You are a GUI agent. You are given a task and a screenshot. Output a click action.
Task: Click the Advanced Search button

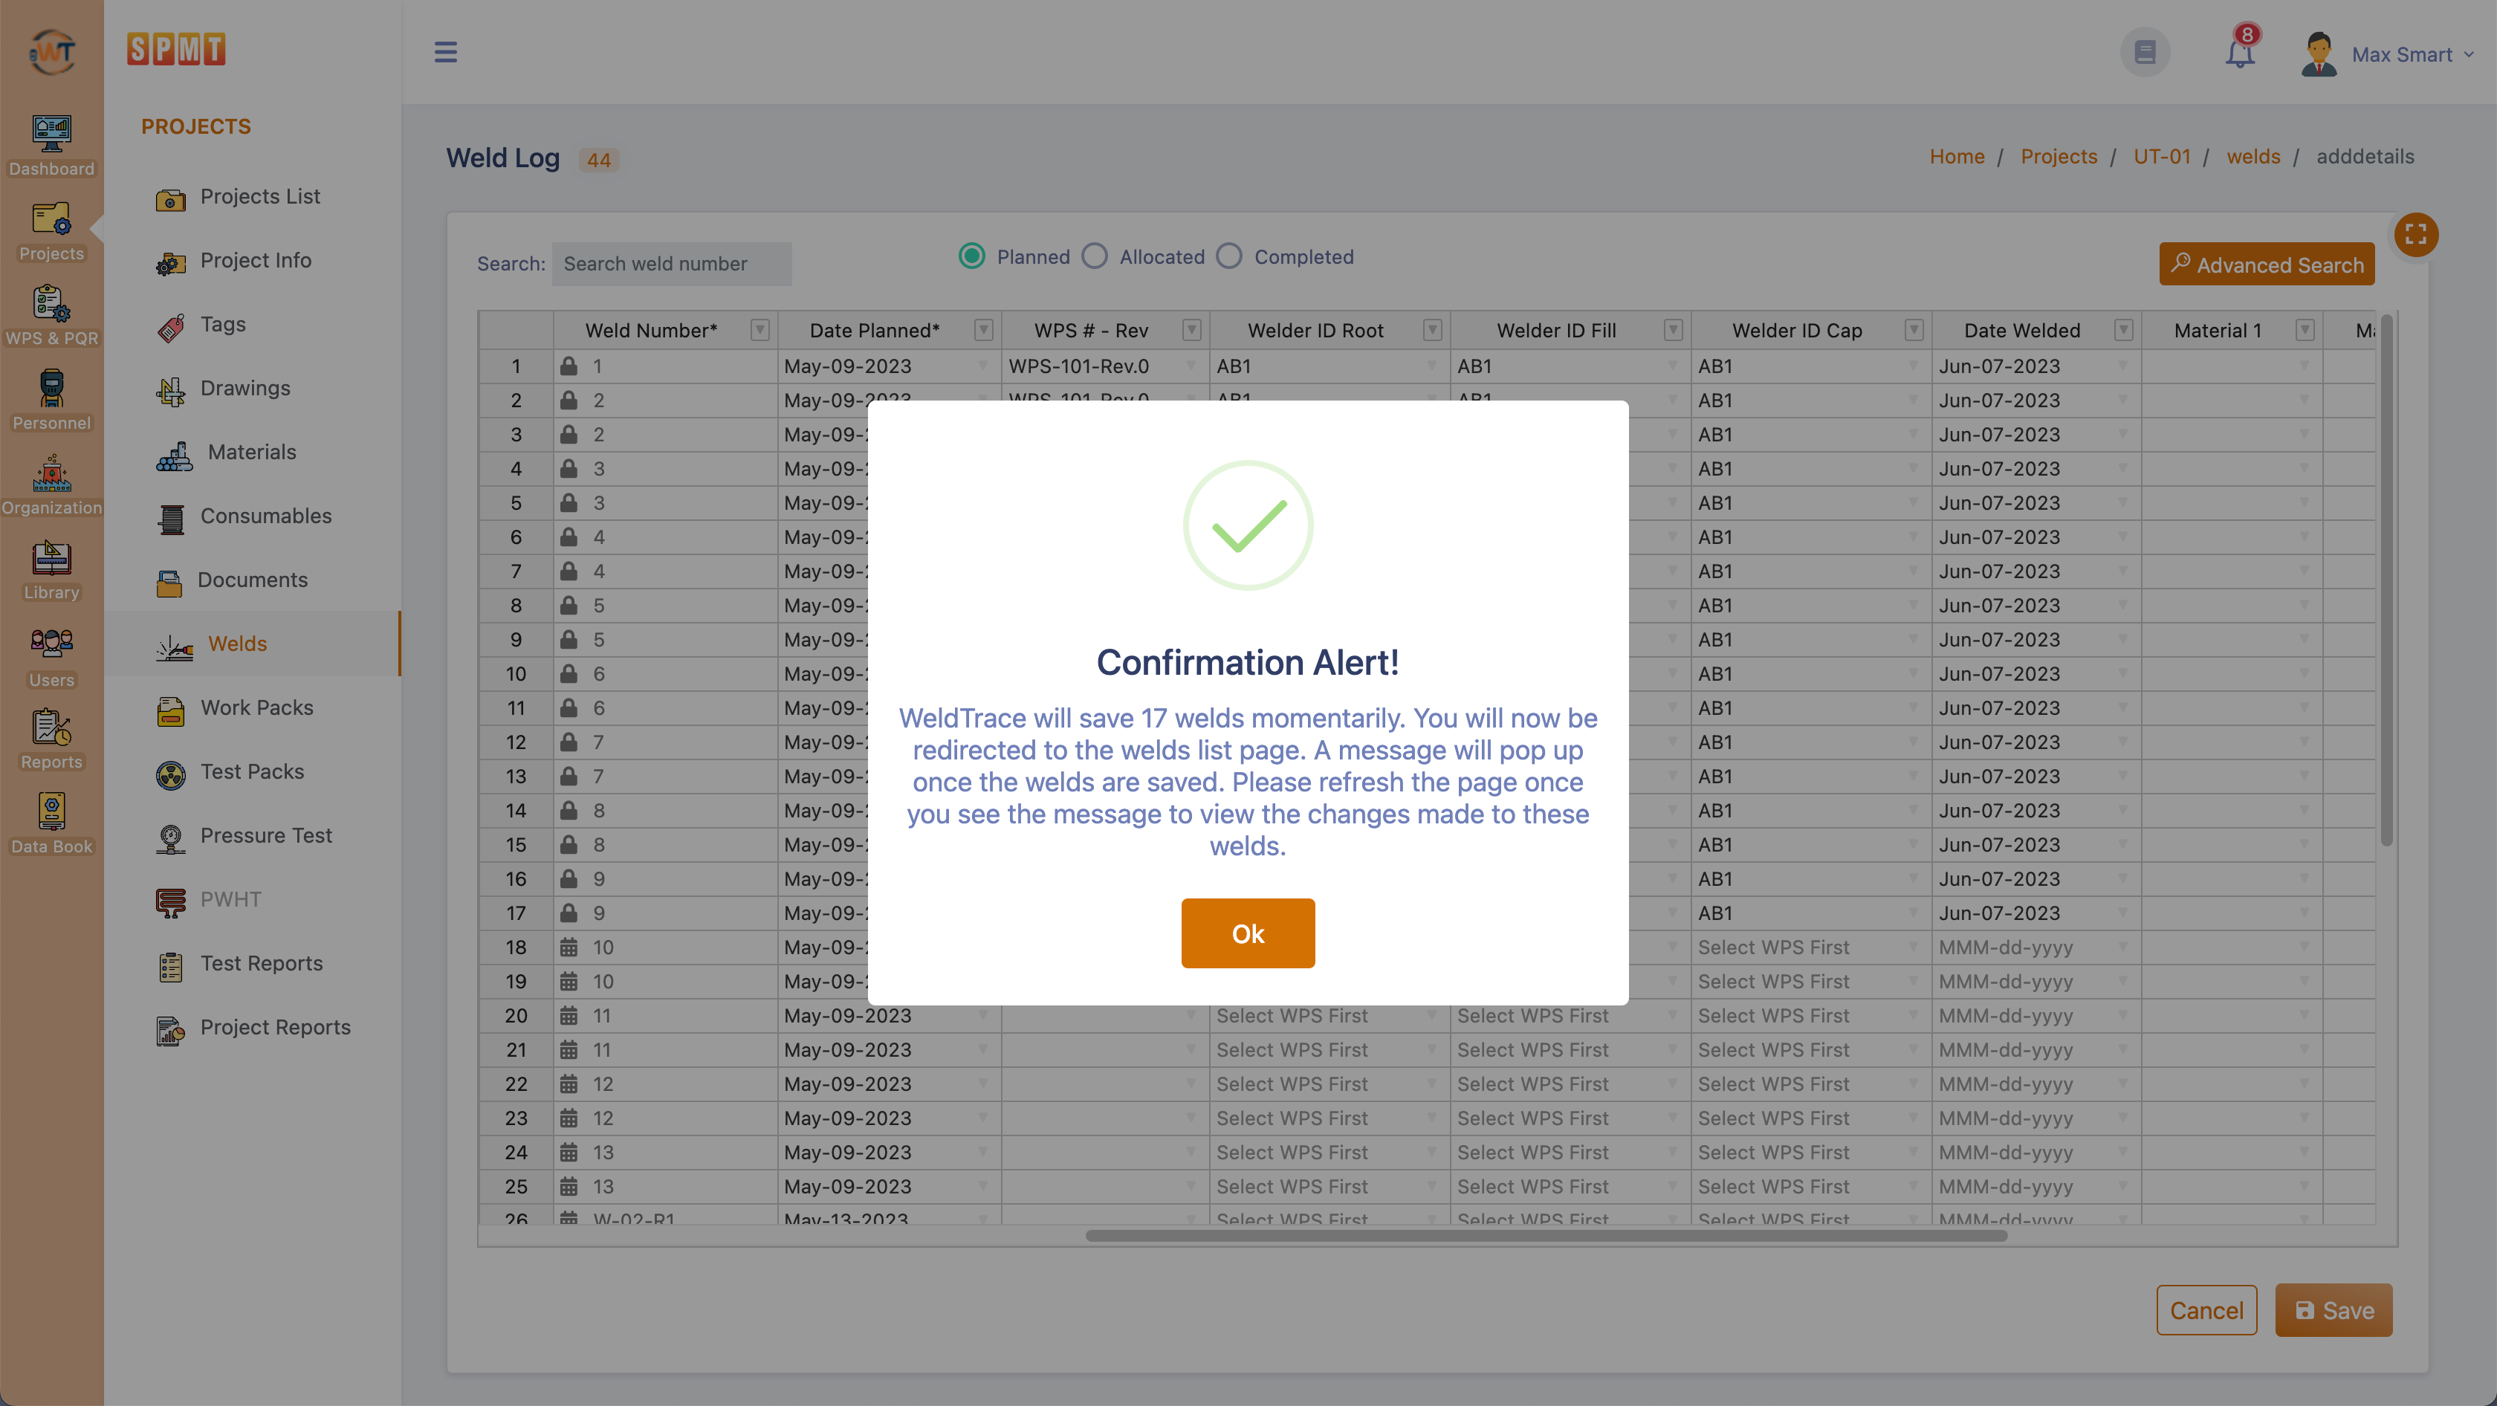click(2267, 265)
